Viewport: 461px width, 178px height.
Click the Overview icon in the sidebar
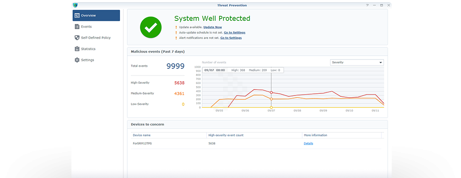point(77,16)
